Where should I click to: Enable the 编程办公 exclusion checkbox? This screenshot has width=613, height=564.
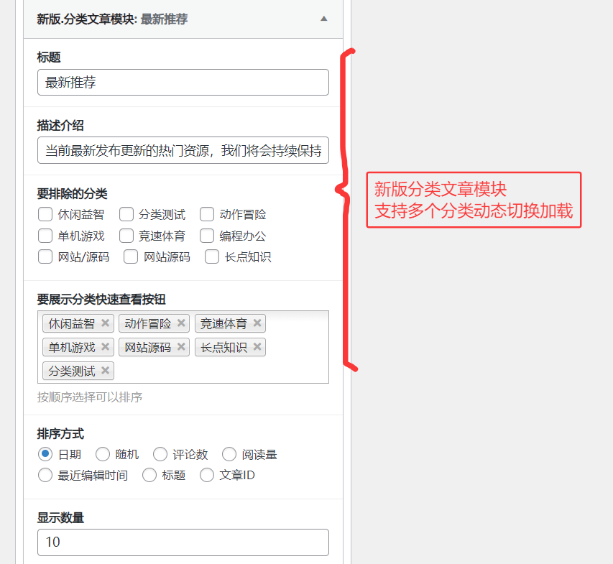[x=207, y=236]
